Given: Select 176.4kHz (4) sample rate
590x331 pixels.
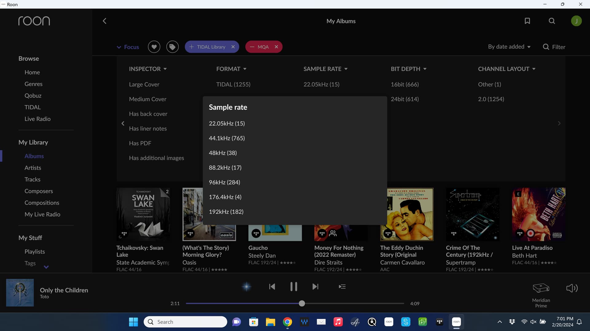Looking at the screenshot, I should pos(225,197).
